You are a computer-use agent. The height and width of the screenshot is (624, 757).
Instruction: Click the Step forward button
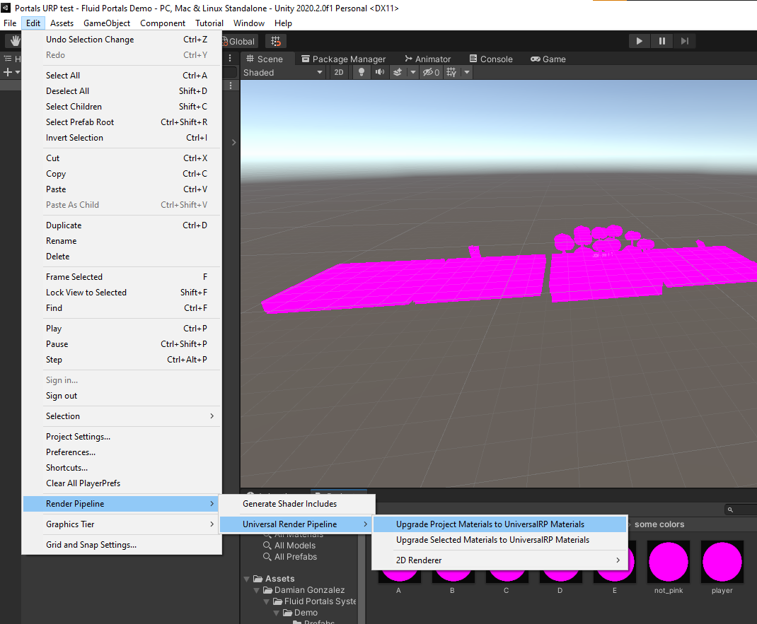[x=684, y=41]
